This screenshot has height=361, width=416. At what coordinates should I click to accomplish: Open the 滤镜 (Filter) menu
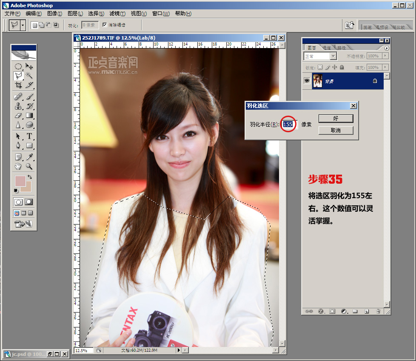click(x=117, y=14)
